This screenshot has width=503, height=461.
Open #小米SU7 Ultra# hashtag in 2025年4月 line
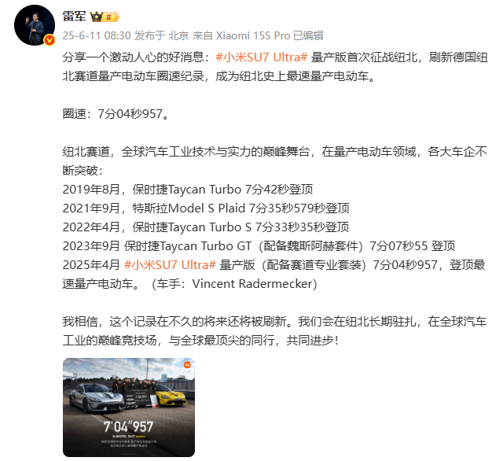pos(170,265)
